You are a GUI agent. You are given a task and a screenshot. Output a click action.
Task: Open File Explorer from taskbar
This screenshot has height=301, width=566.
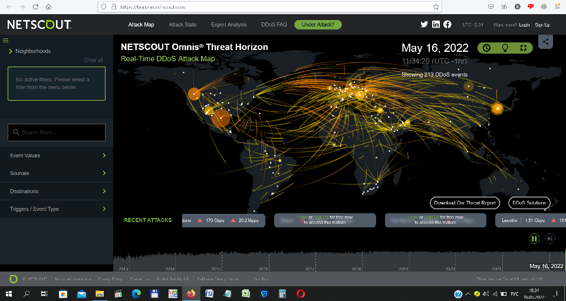coord(100,294)
